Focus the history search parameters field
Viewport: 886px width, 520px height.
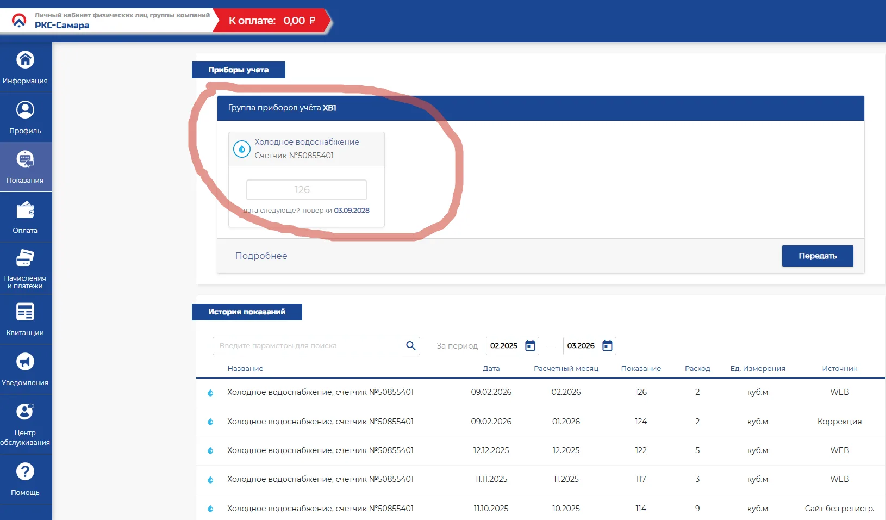tap(307, 346)
